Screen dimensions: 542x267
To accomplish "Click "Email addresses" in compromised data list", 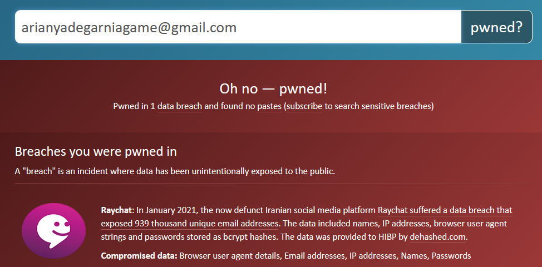I will pos(310,256).
